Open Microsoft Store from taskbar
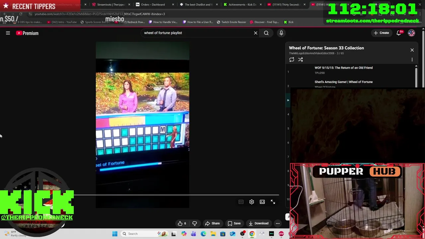The width and height of the screenshot is (425, 239). point(223,234)
